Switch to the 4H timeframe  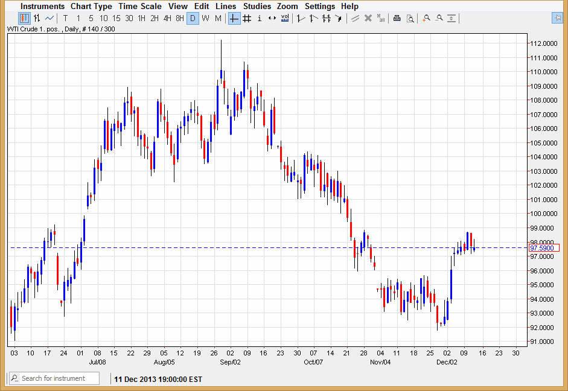167,18
